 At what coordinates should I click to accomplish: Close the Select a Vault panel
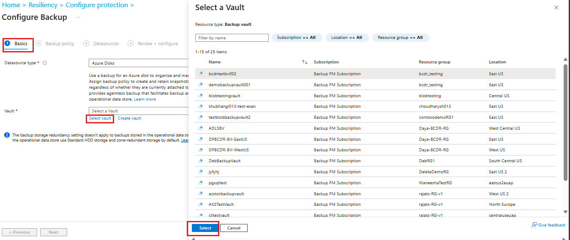[x=556, y=8]
